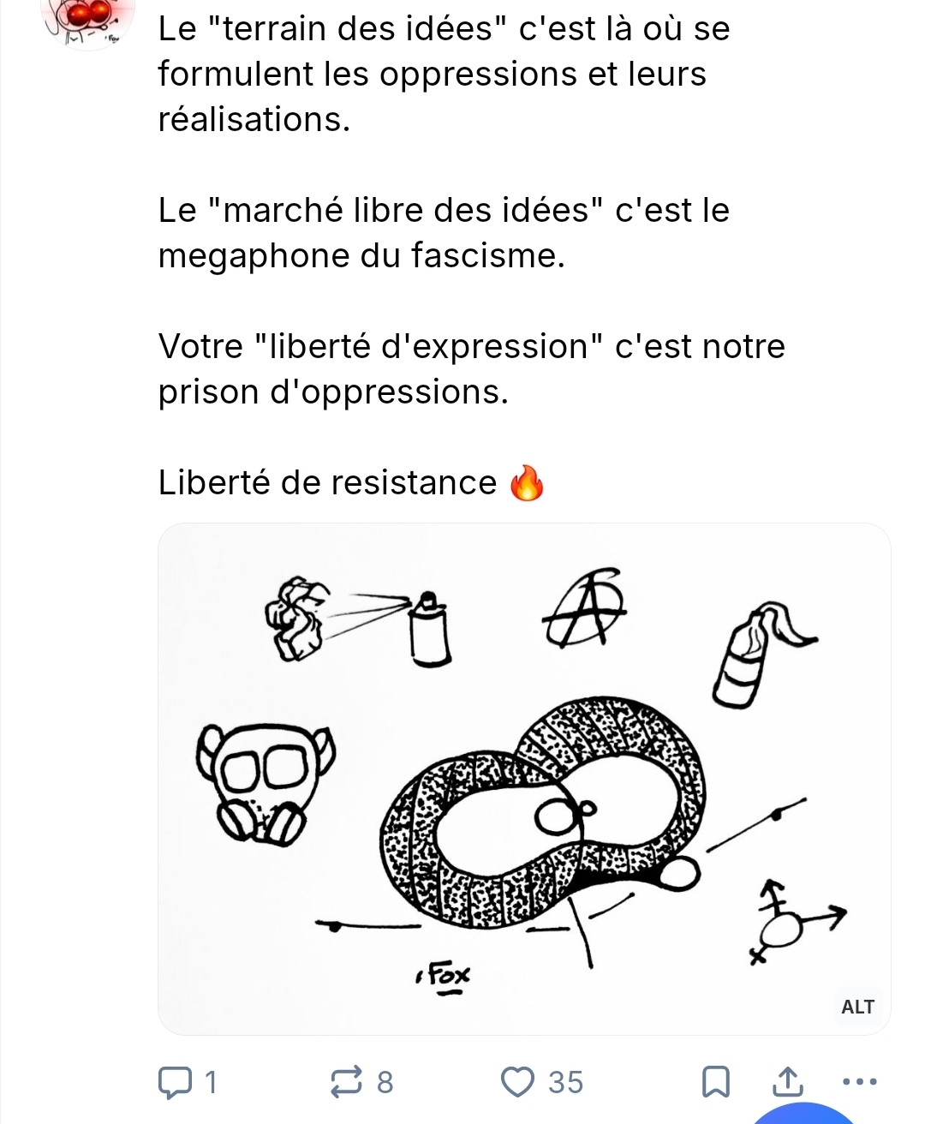
Task: Like the post with the heart icon
Action: 517,1081
